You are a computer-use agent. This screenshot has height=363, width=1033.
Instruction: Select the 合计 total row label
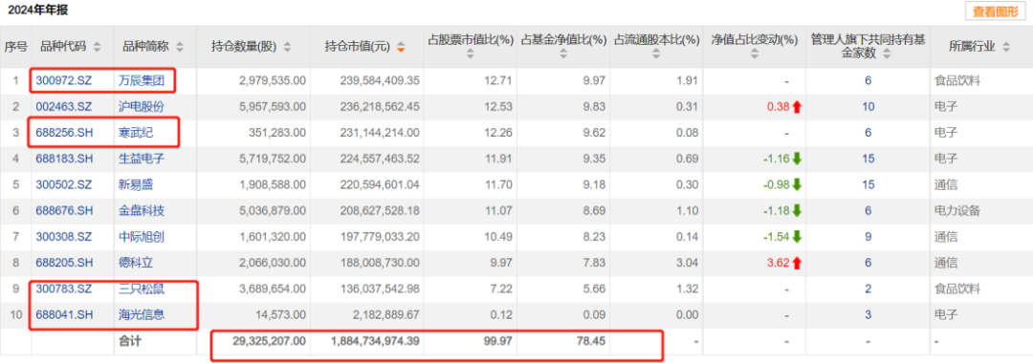130,341
